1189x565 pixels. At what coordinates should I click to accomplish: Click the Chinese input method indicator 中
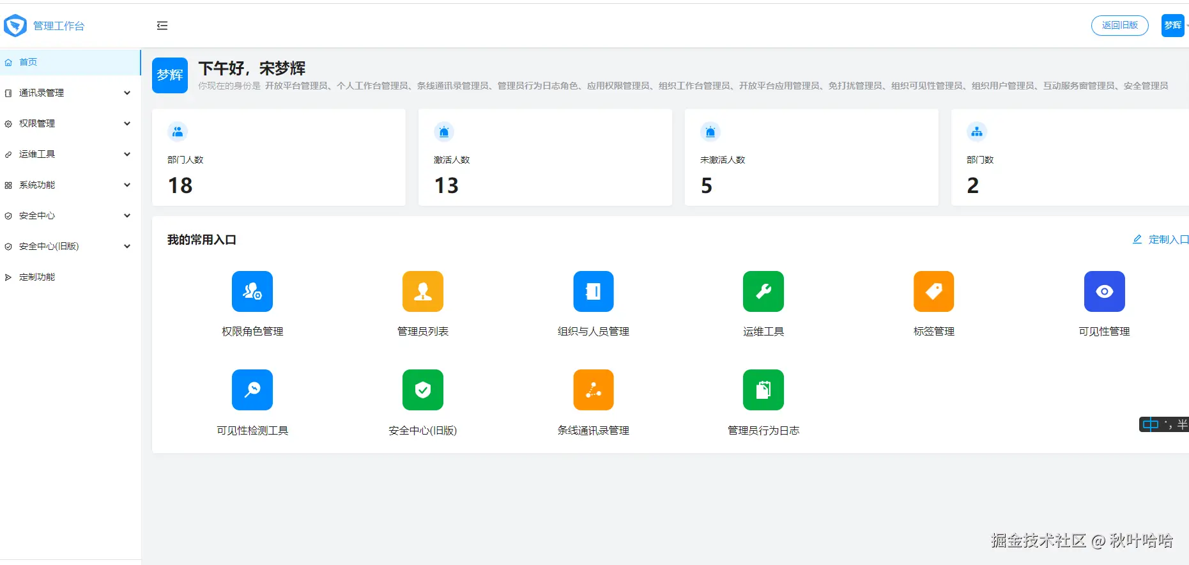click(x=1150, y=424)
